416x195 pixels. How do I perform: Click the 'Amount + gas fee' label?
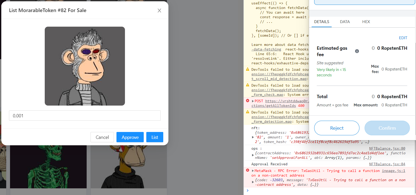tap(332, 105)
